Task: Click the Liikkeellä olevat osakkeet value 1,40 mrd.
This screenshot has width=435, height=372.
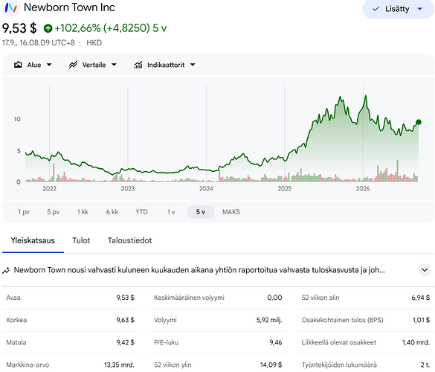Action: [x=416, y=342]
